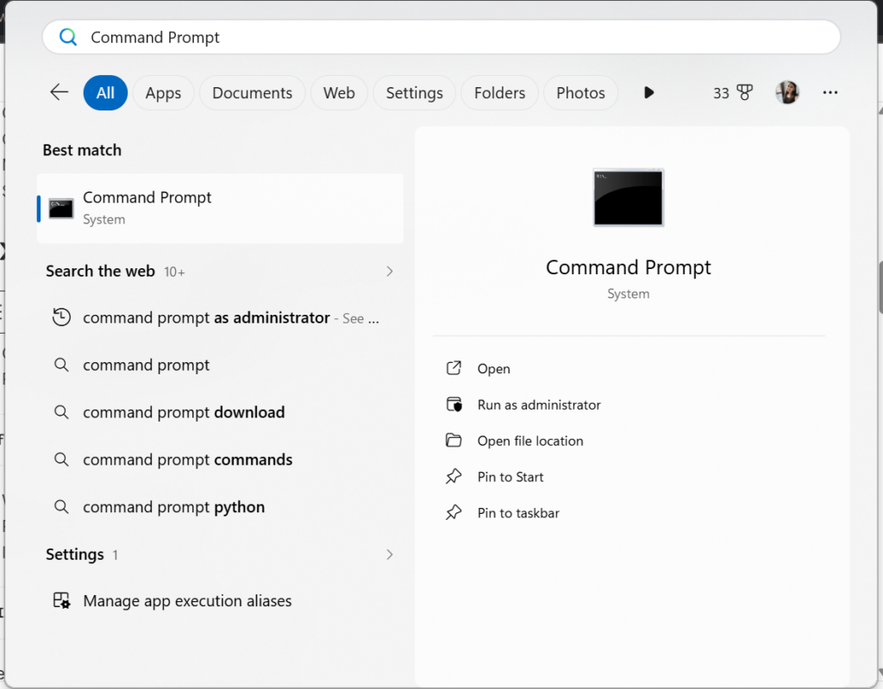Screen dimensions: 883x689
Task: Switch to the Web filter tab
Action: tap(339, 93)
